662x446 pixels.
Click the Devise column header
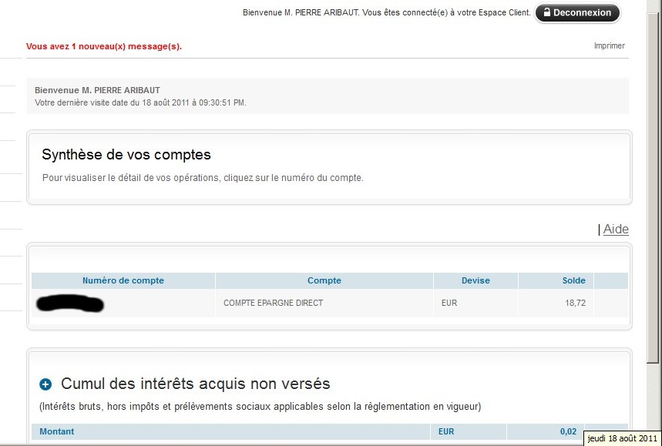(x=475, y=280)
